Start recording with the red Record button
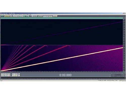Screen dimensions: 126x94 click(x=9, y=76)
